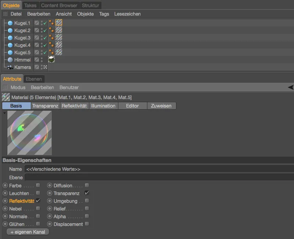Open the Reflektivität material tab
Screen dimensions: 294x239
tap(74, 106)
